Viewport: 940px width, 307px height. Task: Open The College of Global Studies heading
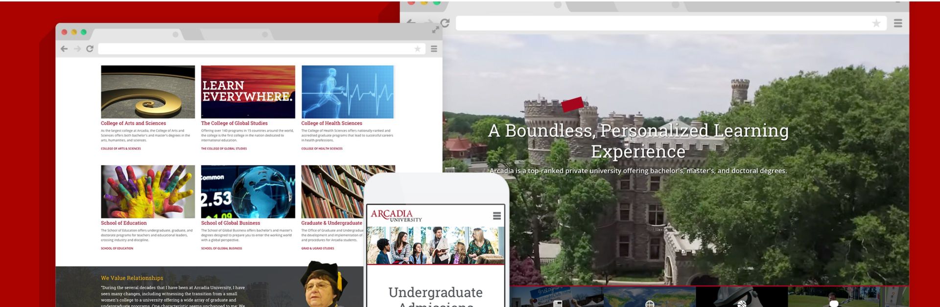tap(234, 123)
